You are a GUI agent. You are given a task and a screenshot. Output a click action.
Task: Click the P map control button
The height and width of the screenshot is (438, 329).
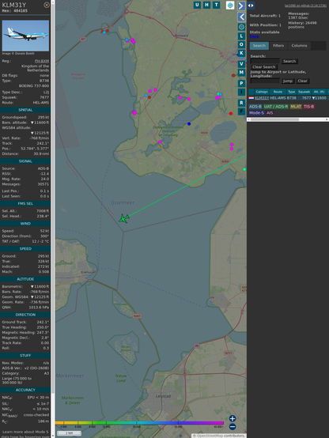[241, 83]
